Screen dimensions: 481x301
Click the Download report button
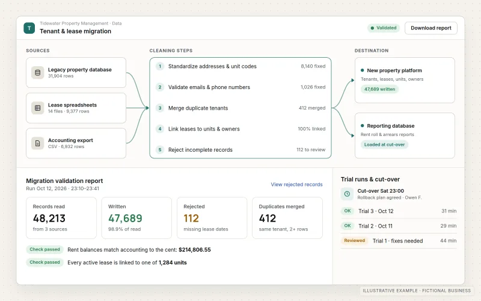coord(431,28)
